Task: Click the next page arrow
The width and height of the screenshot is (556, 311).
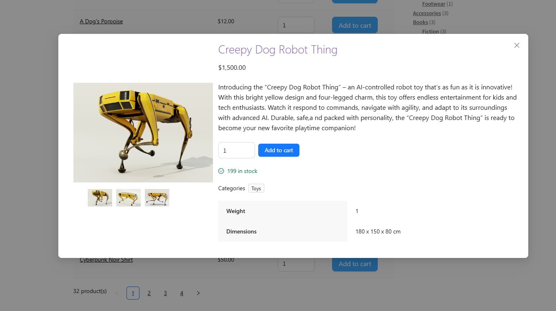Action: [x=198, y=293]
